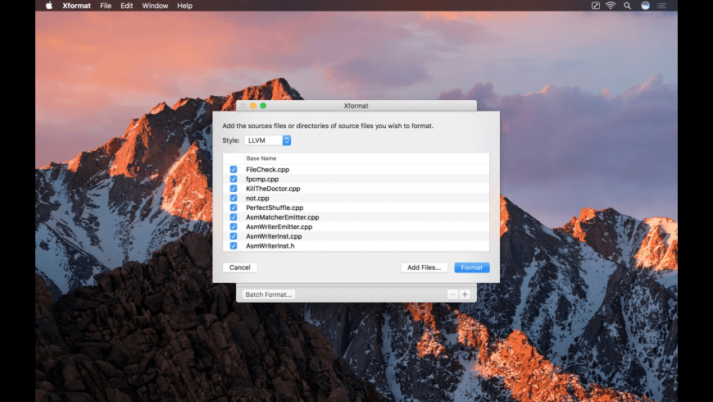Select the AsmWriterInst.cpp file name
This screenshot has height=402, width=713.
point(274,236)
